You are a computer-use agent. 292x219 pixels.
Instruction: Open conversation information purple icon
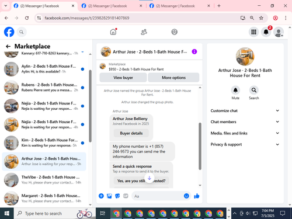click(x=194, y=51)
